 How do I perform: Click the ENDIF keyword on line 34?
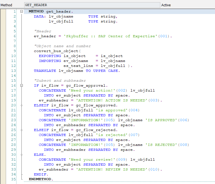pyautogui.click(x=40, y=174)
